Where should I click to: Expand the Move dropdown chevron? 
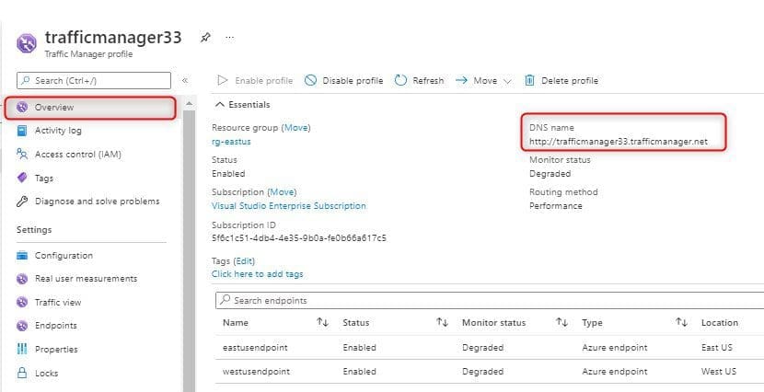tap(507, 81)
